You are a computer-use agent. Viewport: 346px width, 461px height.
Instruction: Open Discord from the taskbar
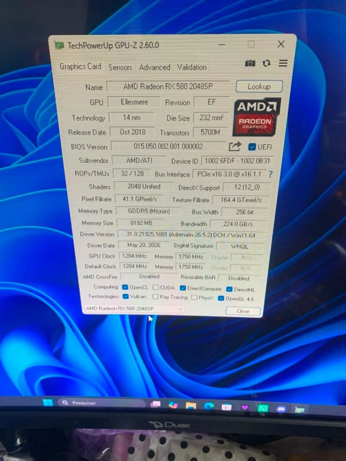pos(281,409)
